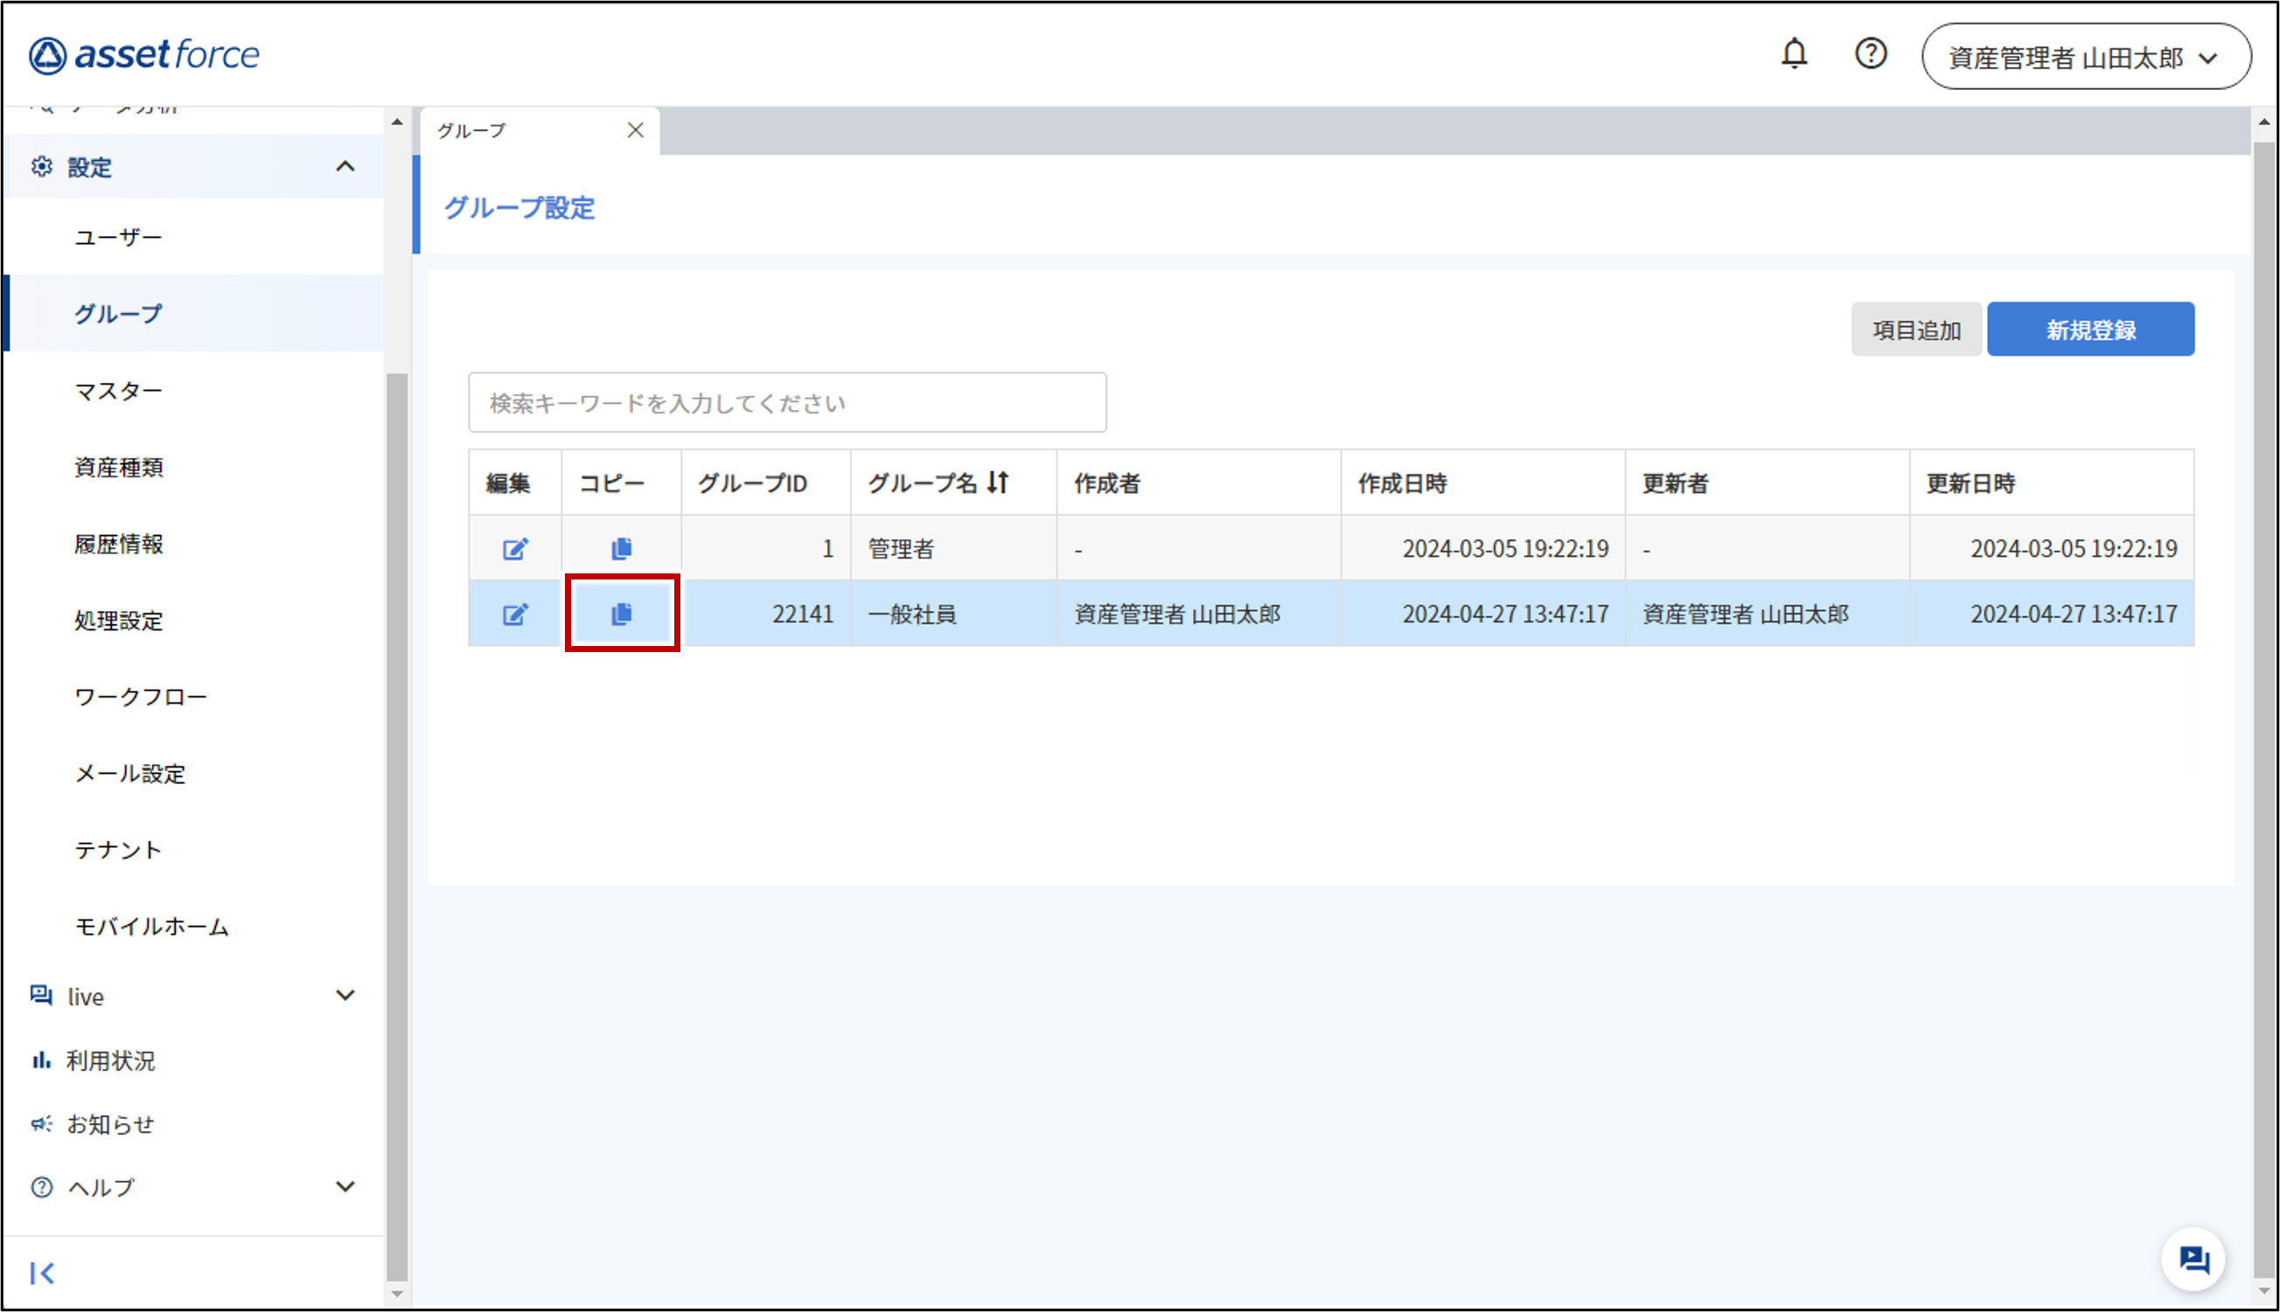2280x1312 pixels.
Task: Open お知らせ in the sidebar
Action: click(111, 1125)
